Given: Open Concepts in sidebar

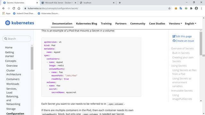Looking at the screenshot, I should (x=11, y=61).
